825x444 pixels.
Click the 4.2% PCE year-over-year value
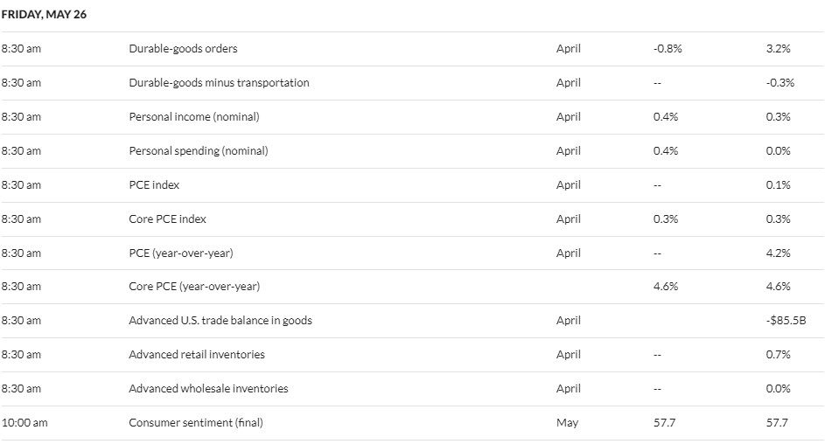click(778, 253)
